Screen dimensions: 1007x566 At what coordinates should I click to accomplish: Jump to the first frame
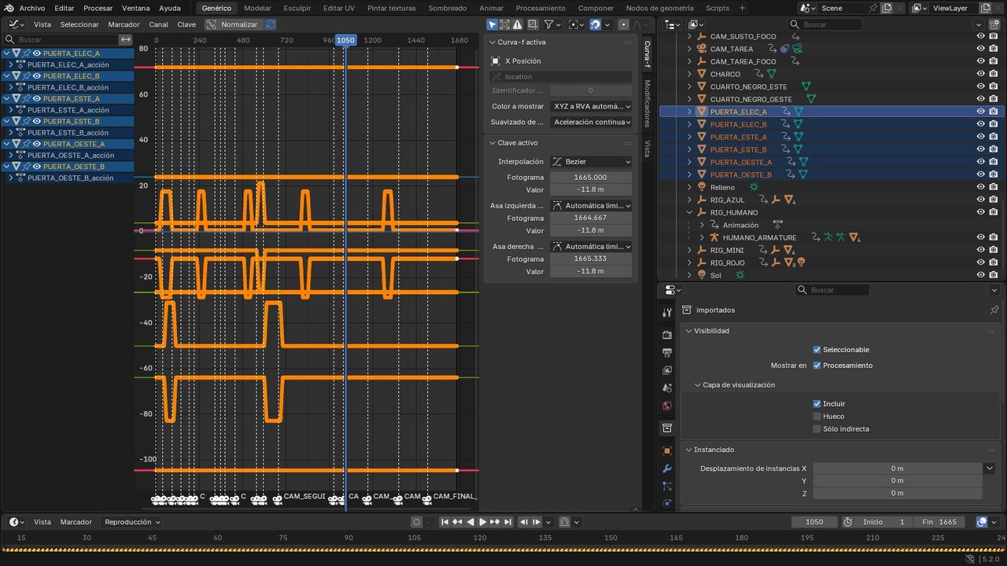pyautogui.click(x=444, y=522)
